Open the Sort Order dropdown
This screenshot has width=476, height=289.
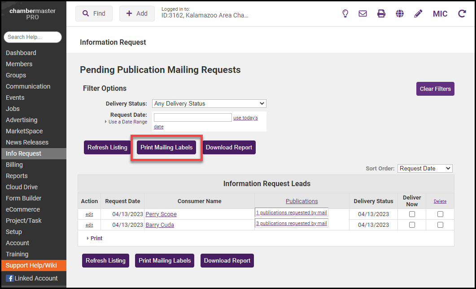click(x=425, y=168)
